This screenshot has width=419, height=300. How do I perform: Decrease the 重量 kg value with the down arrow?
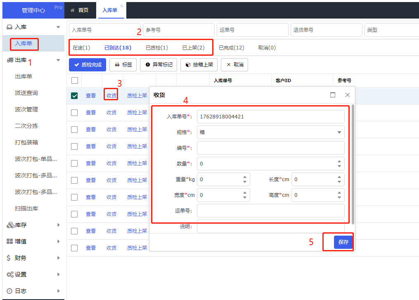[245, 182]
